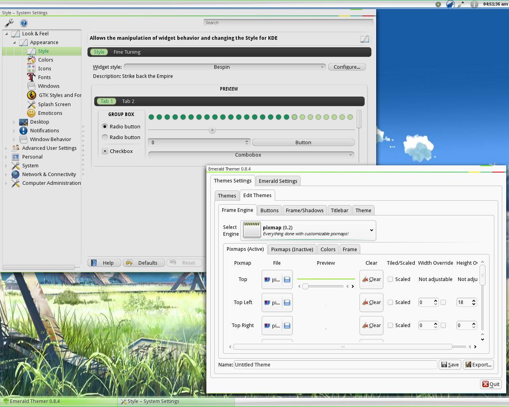Save the Emerald theme
Image resolution: width=509 pixels, height=407 pixels.
pos(450,364)
